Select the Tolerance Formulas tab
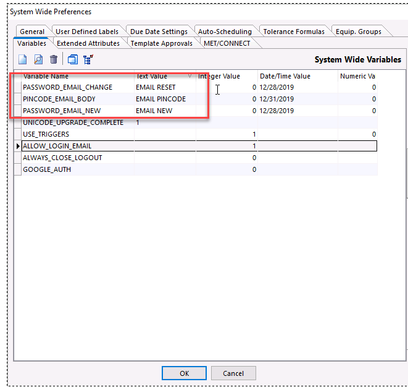The image size is (408, 387). point(293,32)
